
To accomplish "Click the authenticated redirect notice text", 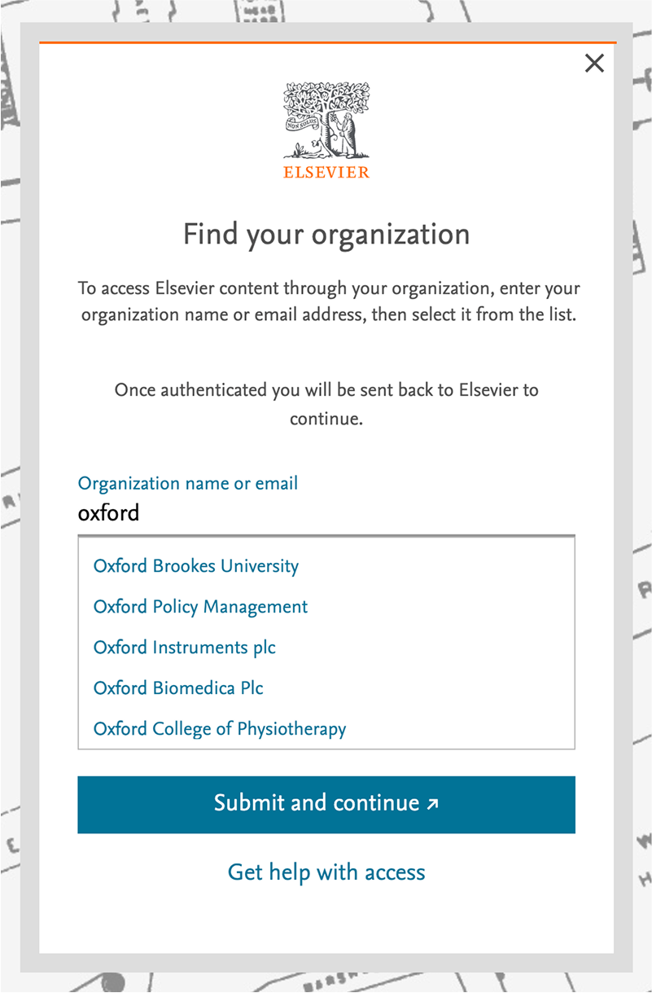I will click(326, 405).
